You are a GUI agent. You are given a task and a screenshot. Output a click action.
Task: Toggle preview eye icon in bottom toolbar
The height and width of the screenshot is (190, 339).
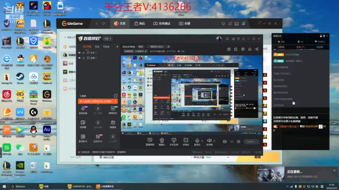coord(232,141)
